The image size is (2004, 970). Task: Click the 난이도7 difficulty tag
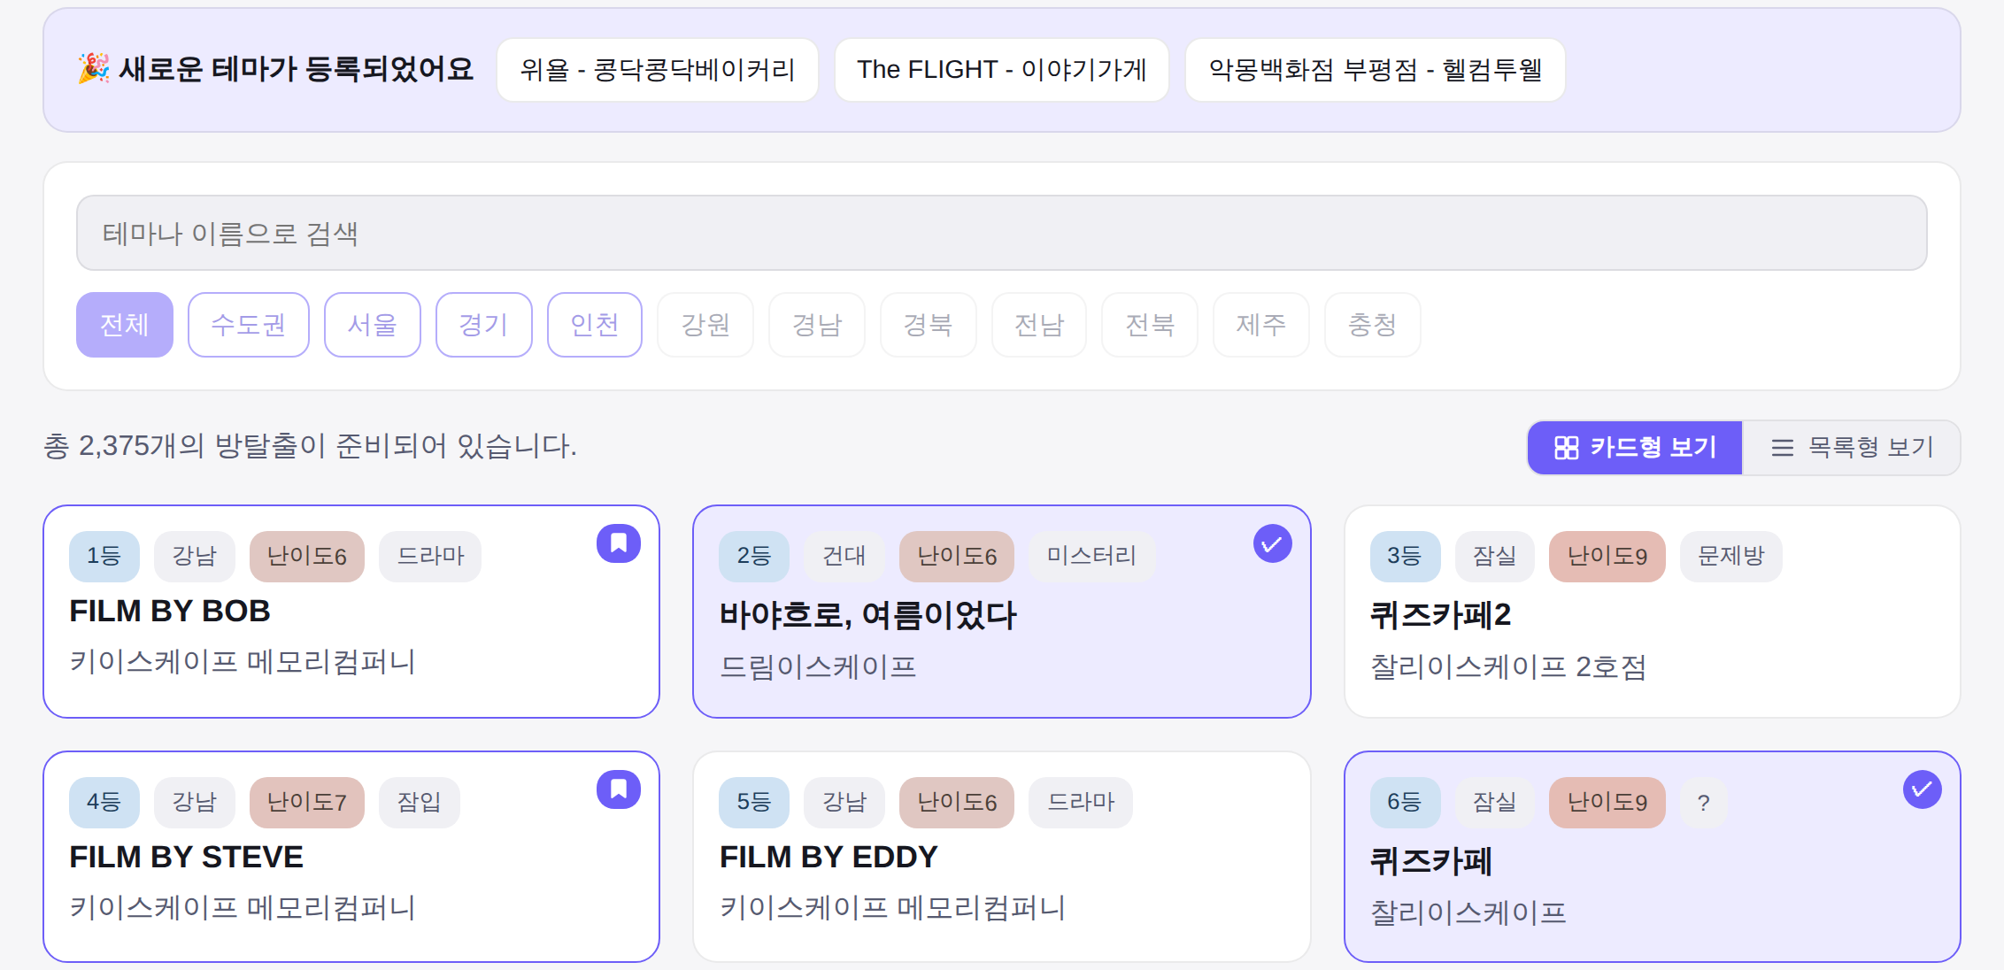307,802
